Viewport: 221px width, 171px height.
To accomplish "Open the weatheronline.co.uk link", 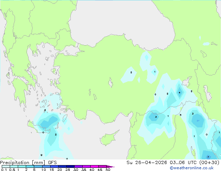I will point(192,168).
